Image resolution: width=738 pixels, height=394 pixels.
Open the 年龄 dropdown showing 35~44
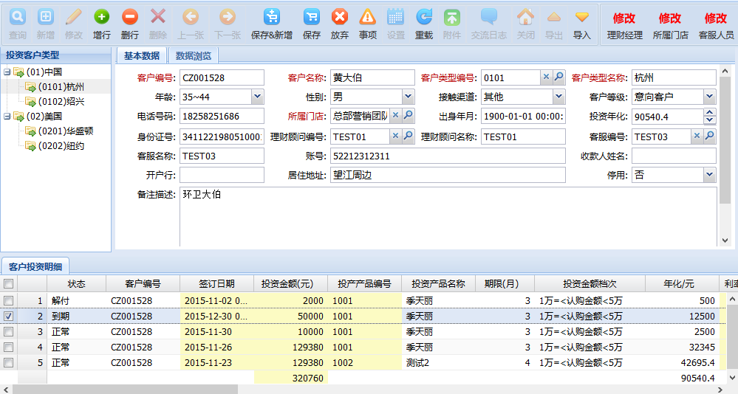(257, 97)
